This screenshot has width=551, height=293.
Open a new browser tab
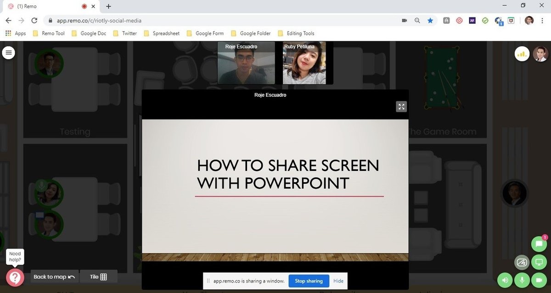coord(108,6)
